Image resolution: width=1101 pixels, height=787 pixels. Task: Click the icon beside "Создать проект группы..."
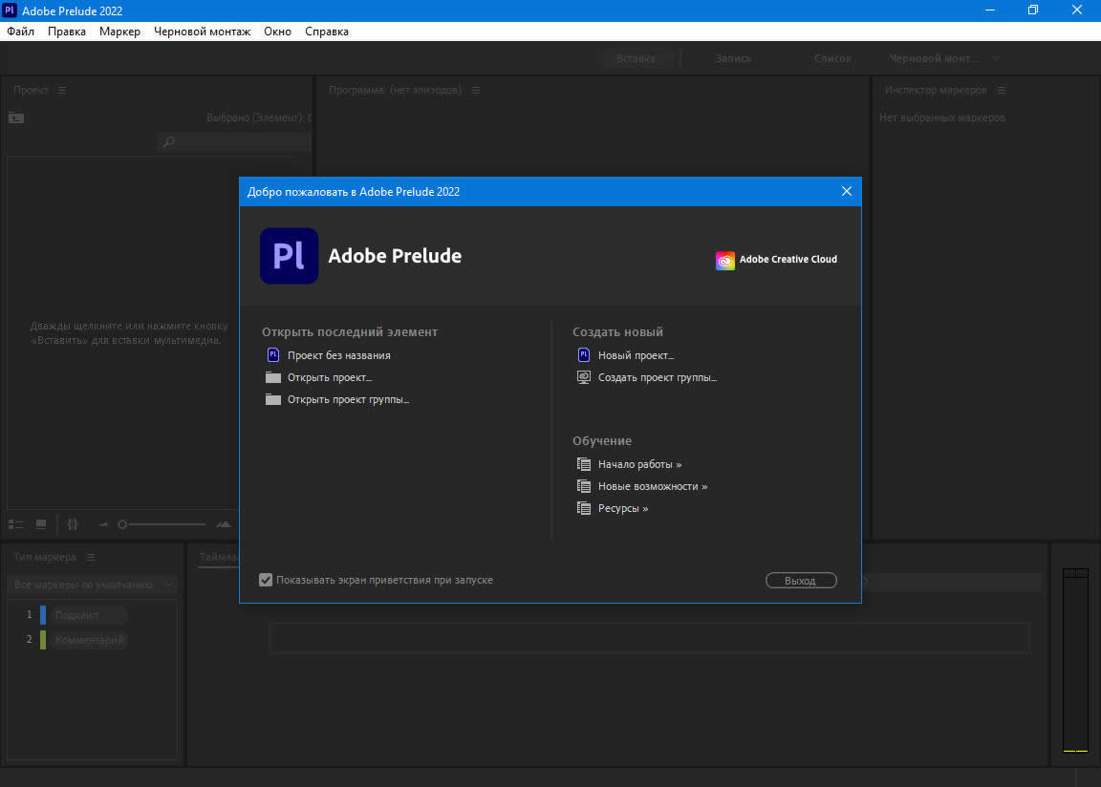[x=584, y=377]
